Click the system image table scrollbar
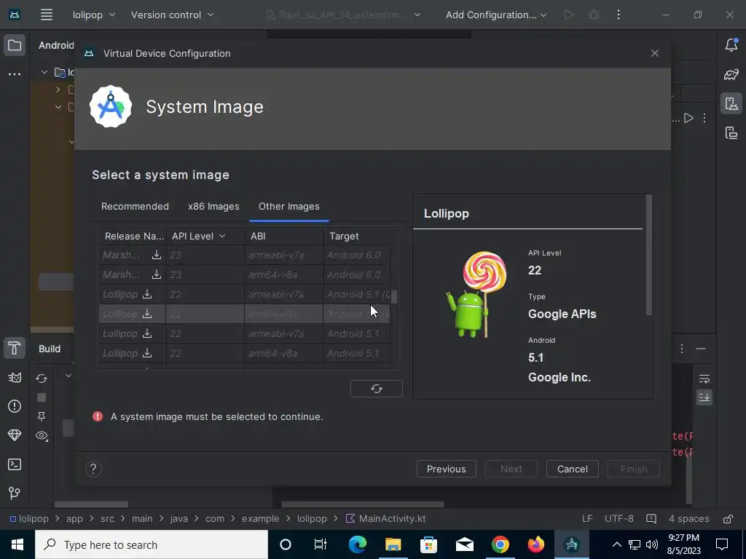 coord(394,297)
